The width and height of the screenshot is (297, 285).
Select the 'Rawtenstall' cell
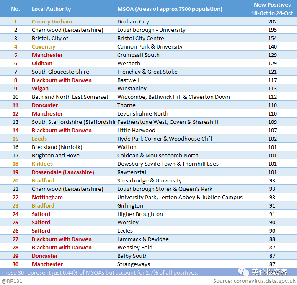click(132, 172)
